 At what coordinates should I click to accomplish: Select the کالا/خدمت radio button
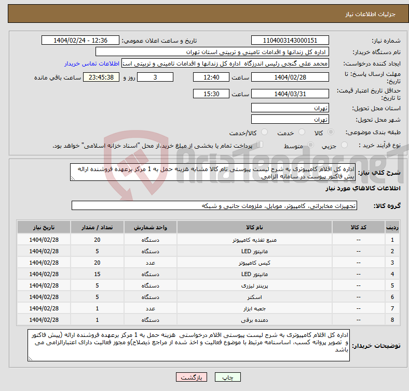(265, 132)
